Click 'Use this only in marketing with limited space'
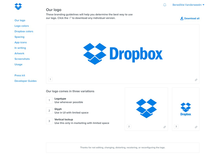This screenshot has width=214, height=166. [82, 123]
